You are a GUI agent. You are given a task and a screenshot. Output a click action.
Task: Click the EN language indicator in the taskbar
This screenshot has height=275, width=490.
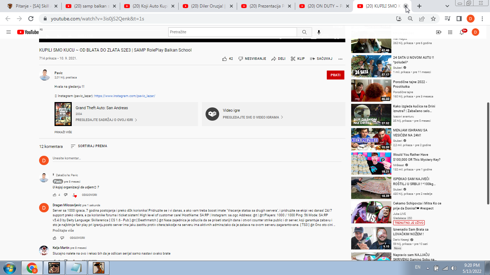point(418,267)
